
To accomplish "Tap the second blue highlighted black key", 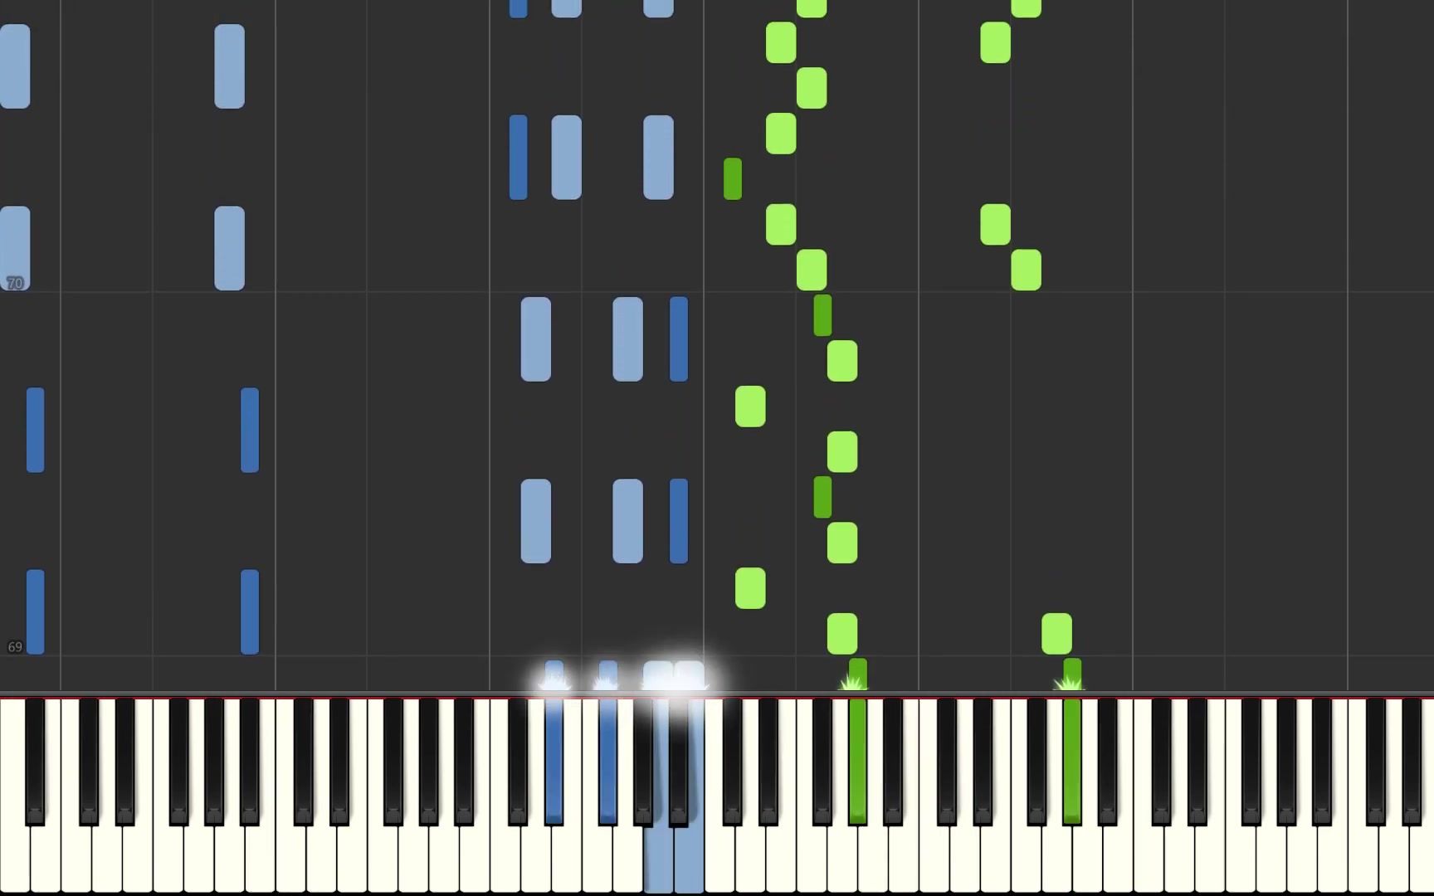I will (608, 762).
